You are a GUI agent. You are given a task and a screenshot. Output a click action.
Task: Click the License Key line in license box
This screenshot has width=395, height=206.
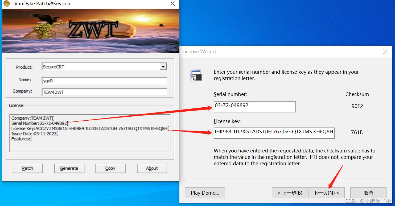(90, 129)
